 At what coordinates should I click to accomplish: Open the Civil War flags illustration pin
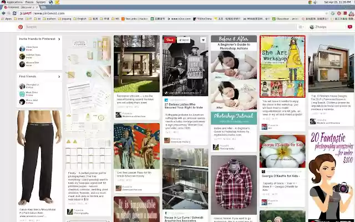(x=136, y=146)
